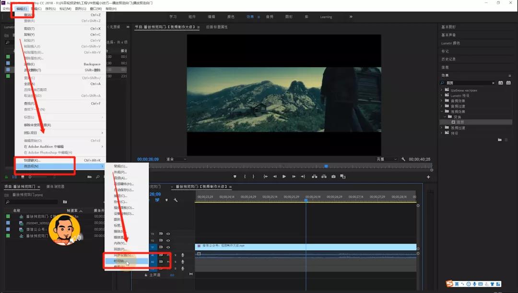Screen dimensions: 518x293
Task: Select Preferences(N) in the Edit menu
Action: click(60, 166)
